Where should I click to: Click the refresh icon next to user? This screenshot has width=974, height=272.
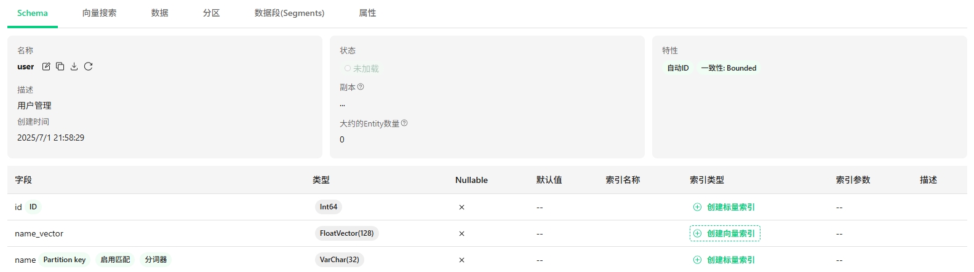pos(88,66)
